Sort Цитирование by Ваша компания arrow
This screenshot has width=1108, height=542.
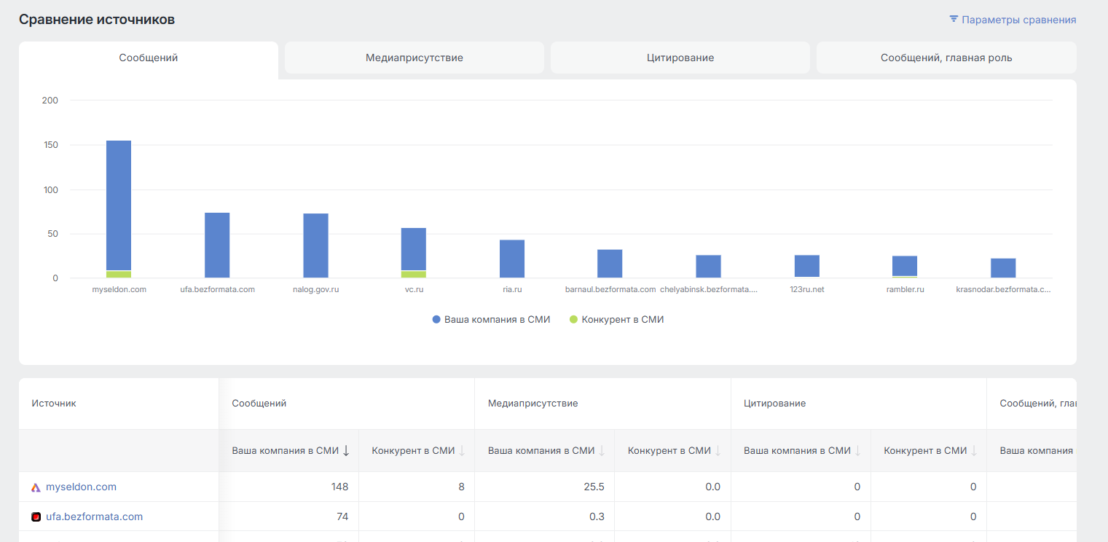pos(858,450)
